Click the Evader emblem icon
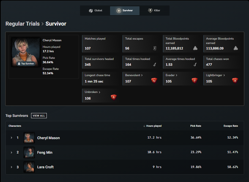This screenshot has height=182, width=249. 195,81
